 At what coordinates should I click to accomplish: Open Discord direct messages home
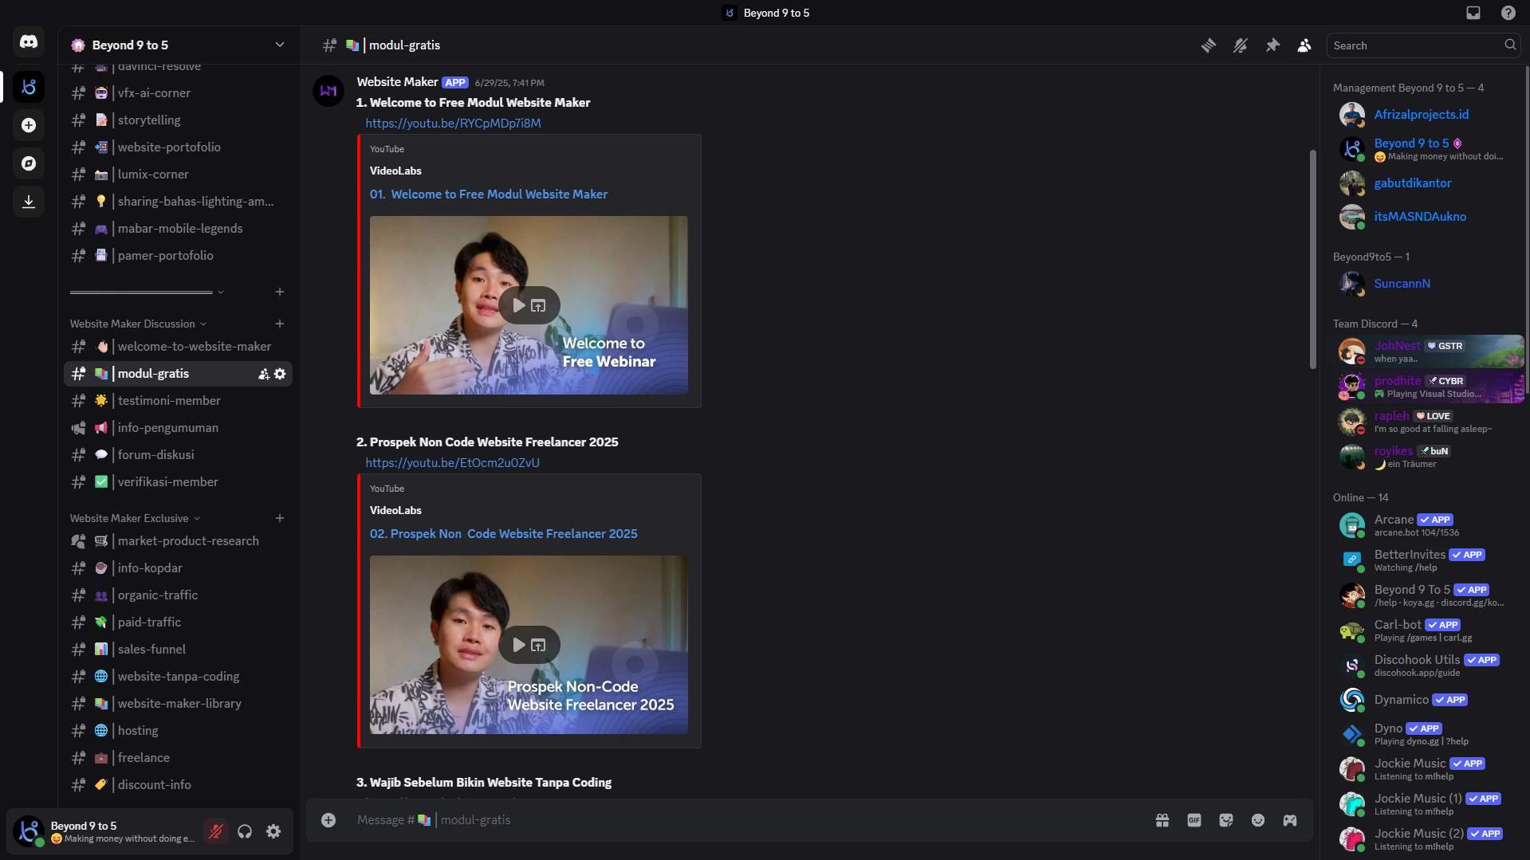point(29,41)
